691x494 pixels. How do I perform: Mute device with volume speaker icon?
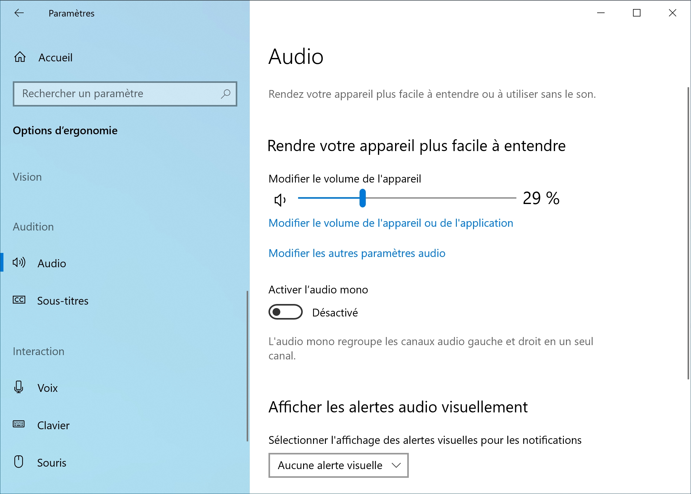pyautogui.click(x=280, y=200)
